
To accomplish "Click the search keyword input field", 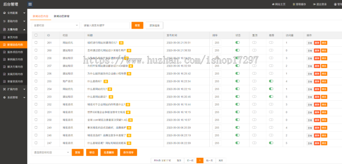I will tap(105, 25).
